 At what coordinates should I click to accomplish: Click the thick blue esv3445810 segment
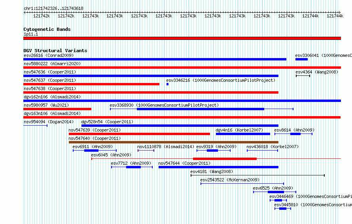[283, 209]
